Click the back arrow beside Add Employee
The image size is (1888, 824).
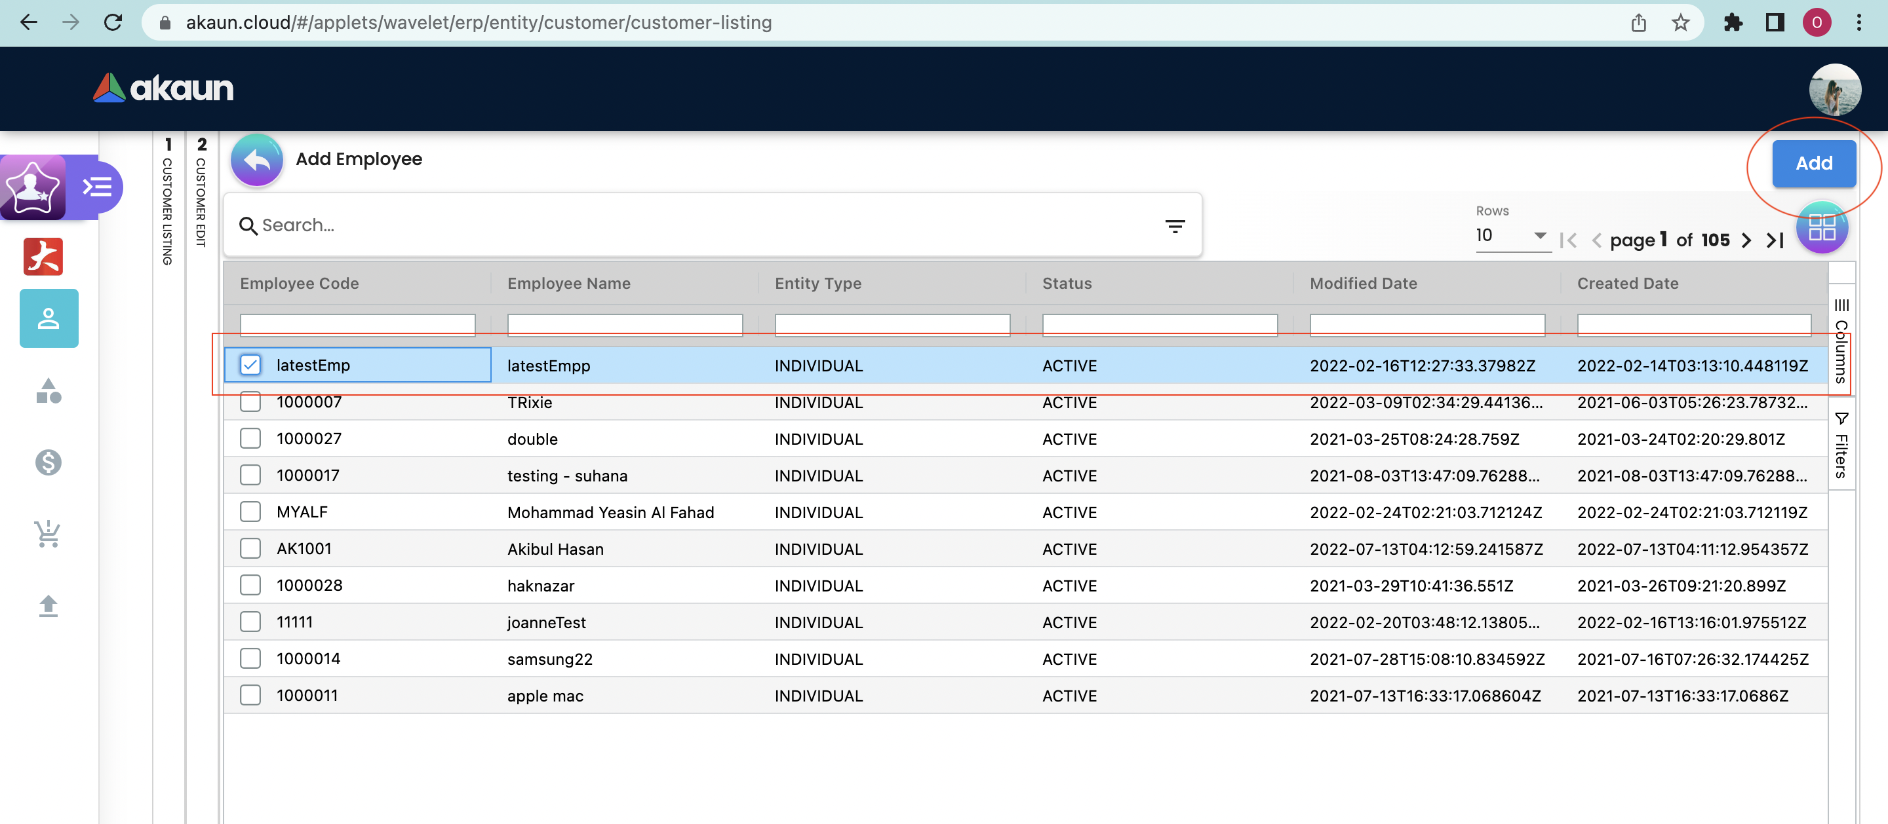(x=256, y=159)
